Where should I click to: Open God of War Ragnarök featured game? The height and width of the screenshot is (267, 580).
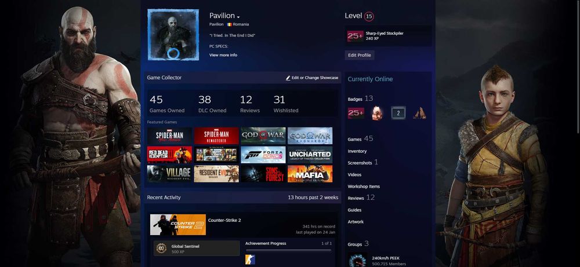click(x=310, y=136)
